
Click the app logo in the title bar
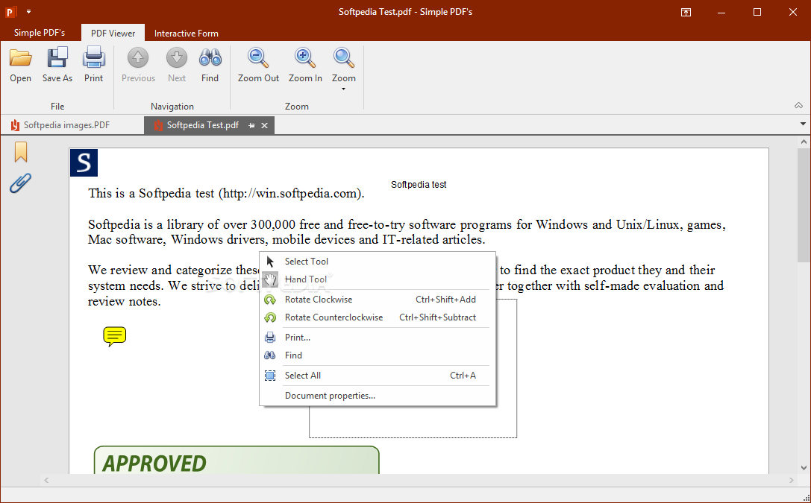click(x=10, y=11)
